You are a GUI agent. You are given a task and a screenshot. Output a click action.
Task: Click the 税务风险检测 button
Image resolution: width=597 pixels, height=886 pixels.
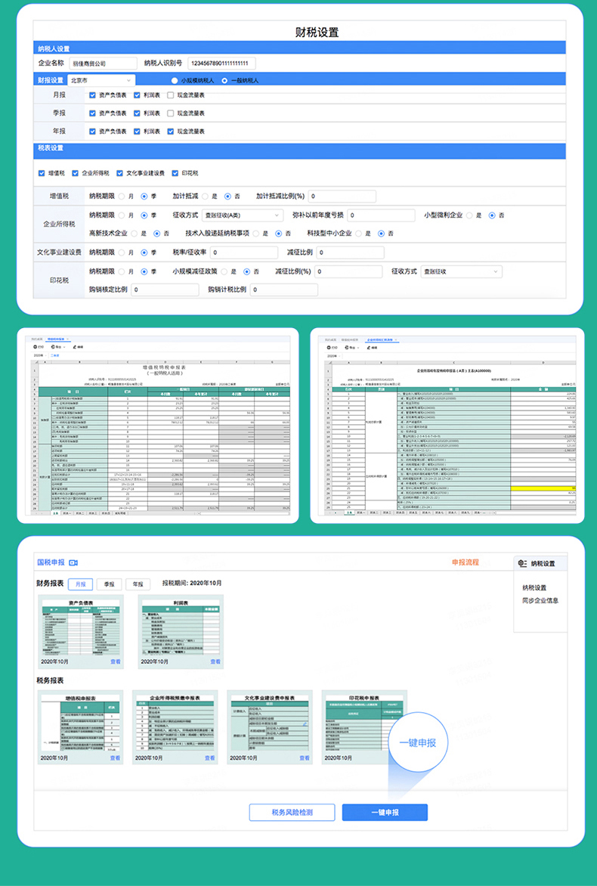[292, 813]
